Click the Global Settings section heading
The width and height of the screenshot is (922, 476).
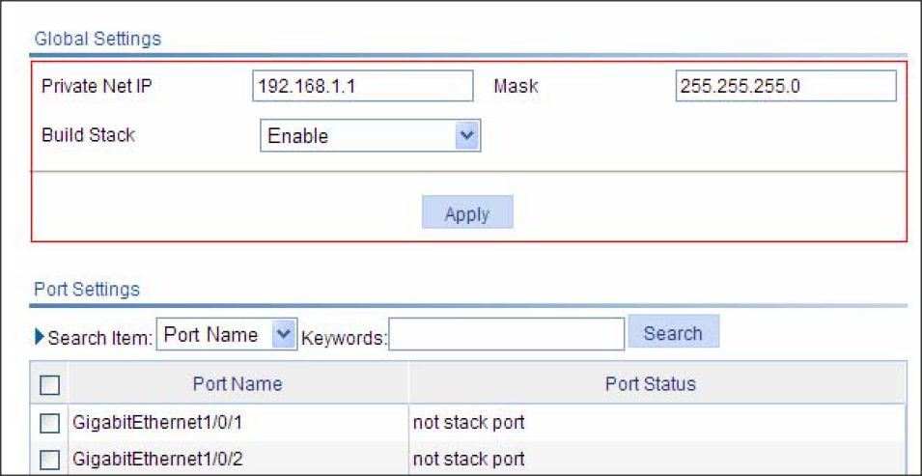(98, 40)
